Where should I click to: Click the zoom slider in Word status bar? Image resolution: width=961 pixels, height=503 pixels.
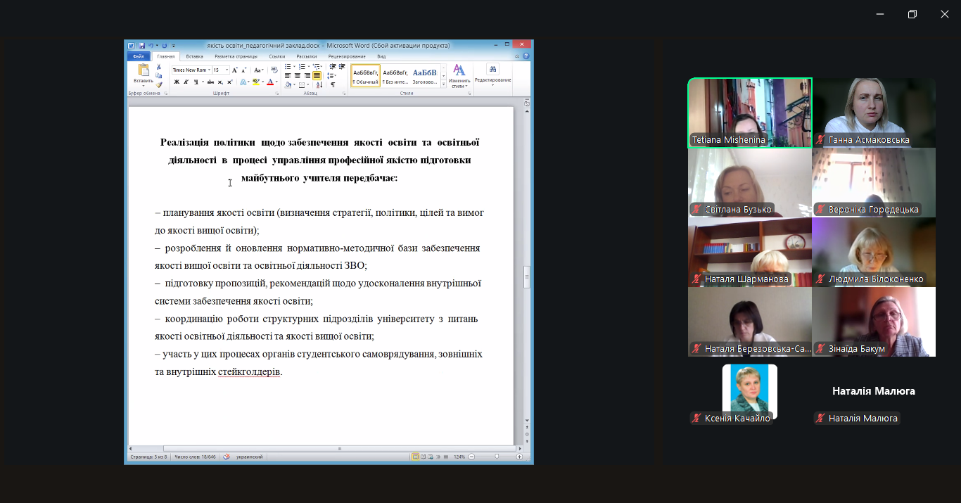[497, 457]
